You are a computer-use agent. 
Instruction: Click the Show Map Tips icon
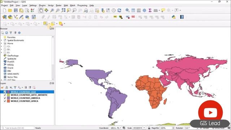163,10
